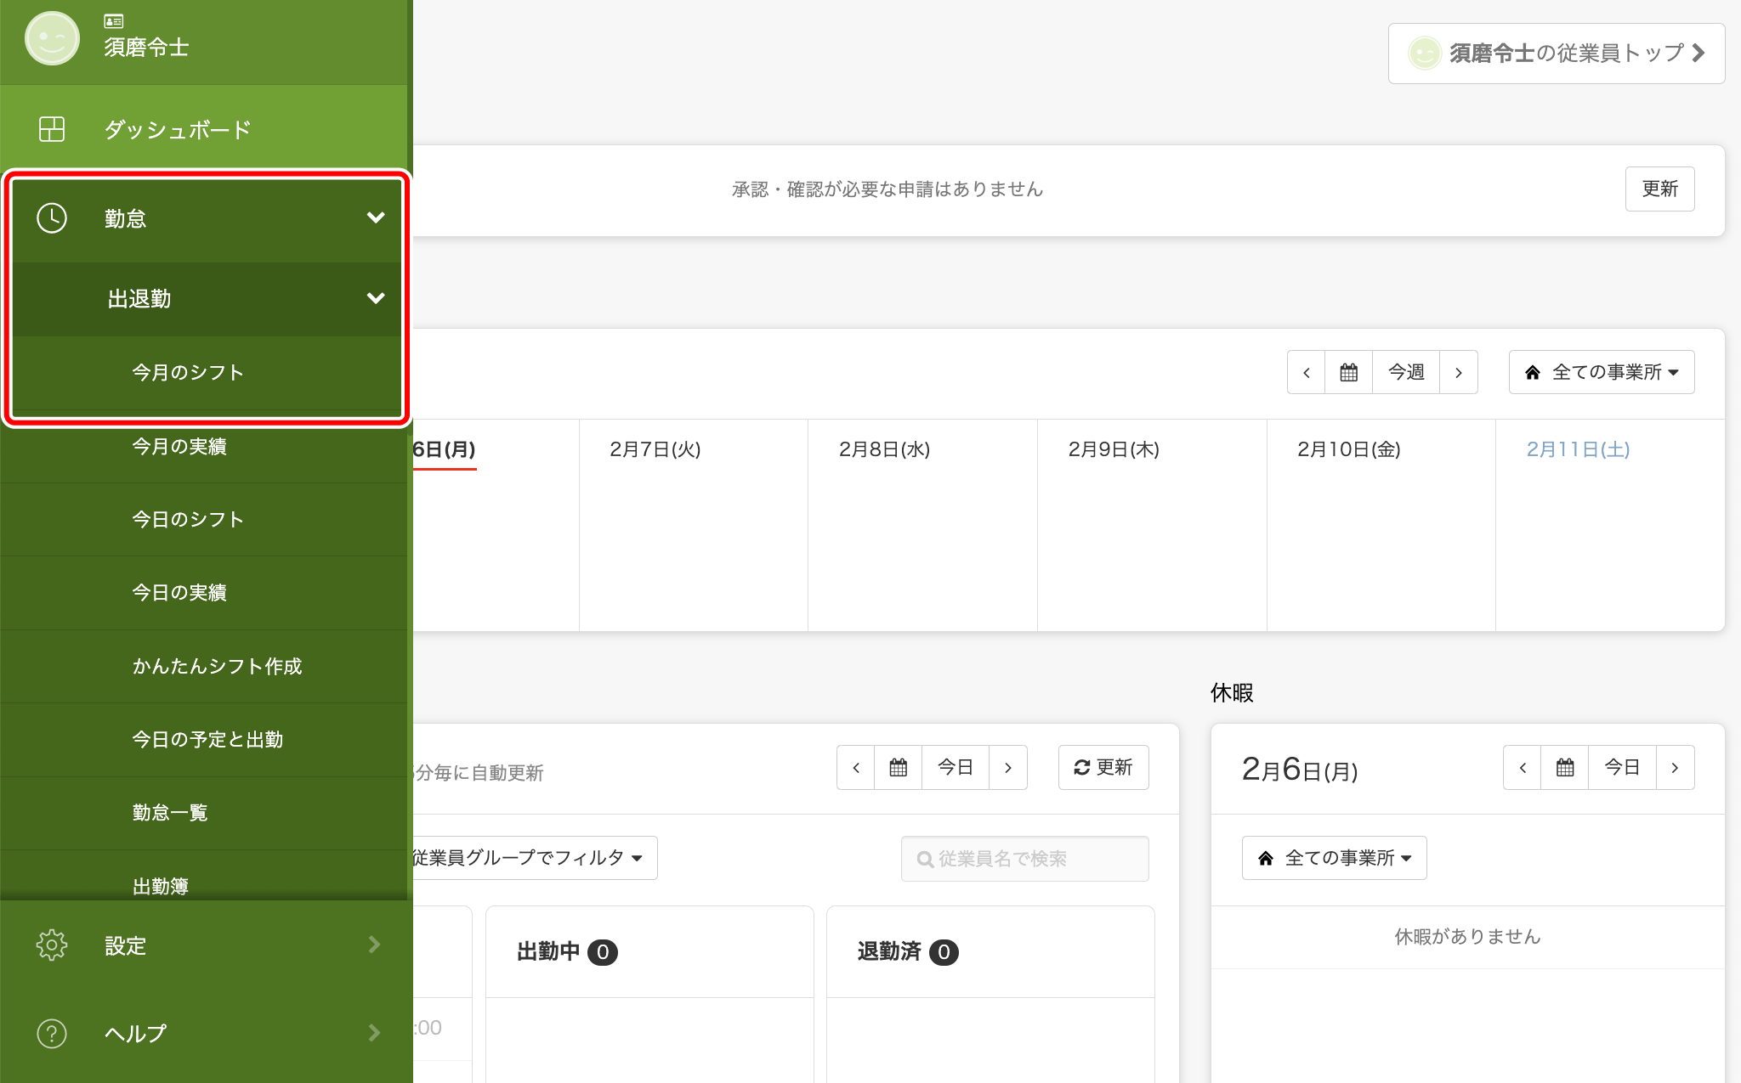1741x1083 pixels.
Task: Open 全ての事業所 dropdown in weekly shift panel
Action: click(x=1602, y=372)
